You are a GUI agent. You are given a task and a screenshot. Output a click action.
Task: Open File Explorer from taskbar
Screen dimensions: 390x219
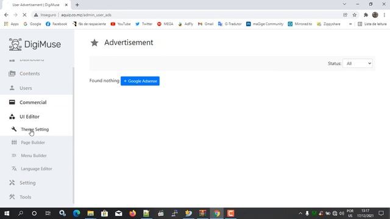pos(91,214)
